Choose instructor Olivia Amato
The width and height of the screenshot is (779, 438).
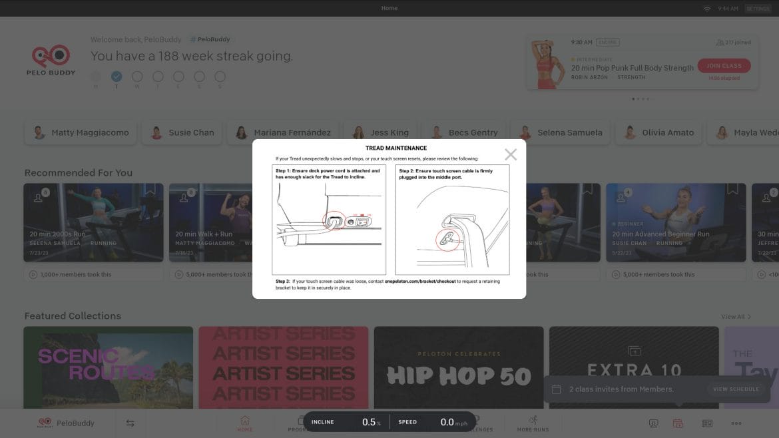658,132
